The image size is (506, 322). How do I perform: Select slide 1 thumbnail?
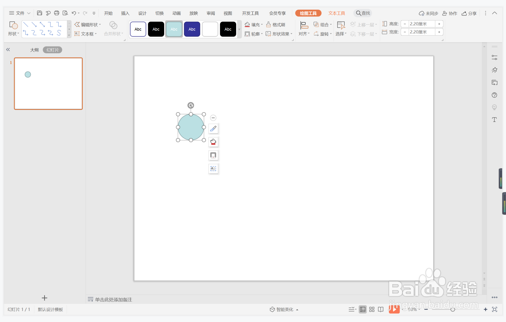48,83
